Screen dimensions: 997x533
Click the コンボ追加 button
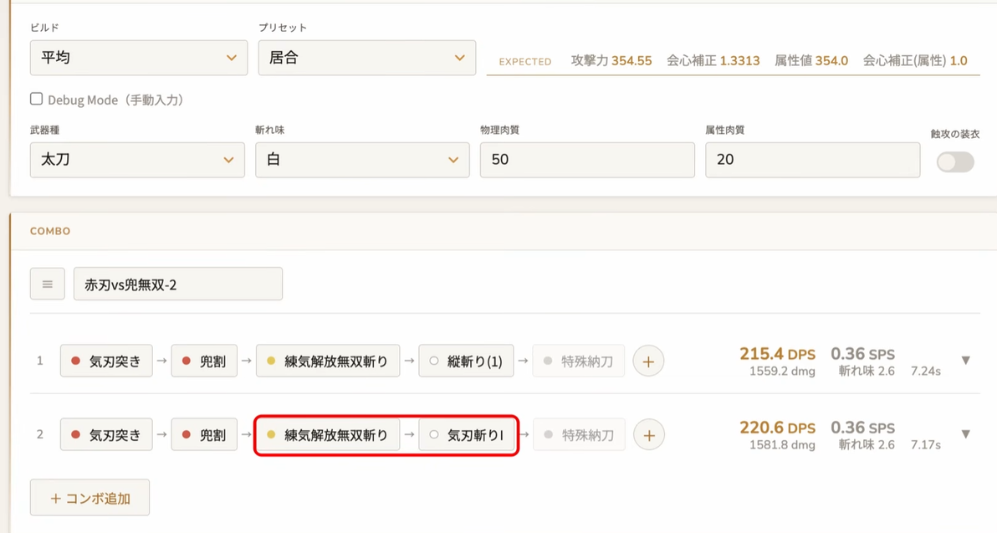click(x=89, y=497)
